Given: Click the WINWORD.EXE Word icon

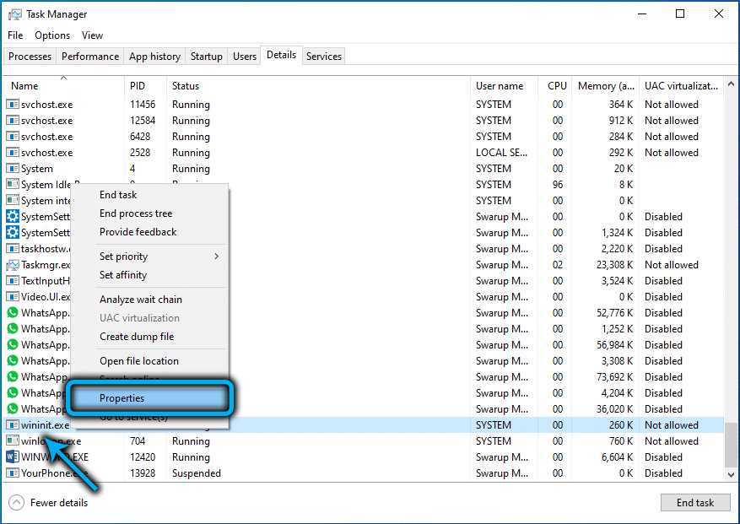Looking at the screenshot, I should (x=13, y=457).
